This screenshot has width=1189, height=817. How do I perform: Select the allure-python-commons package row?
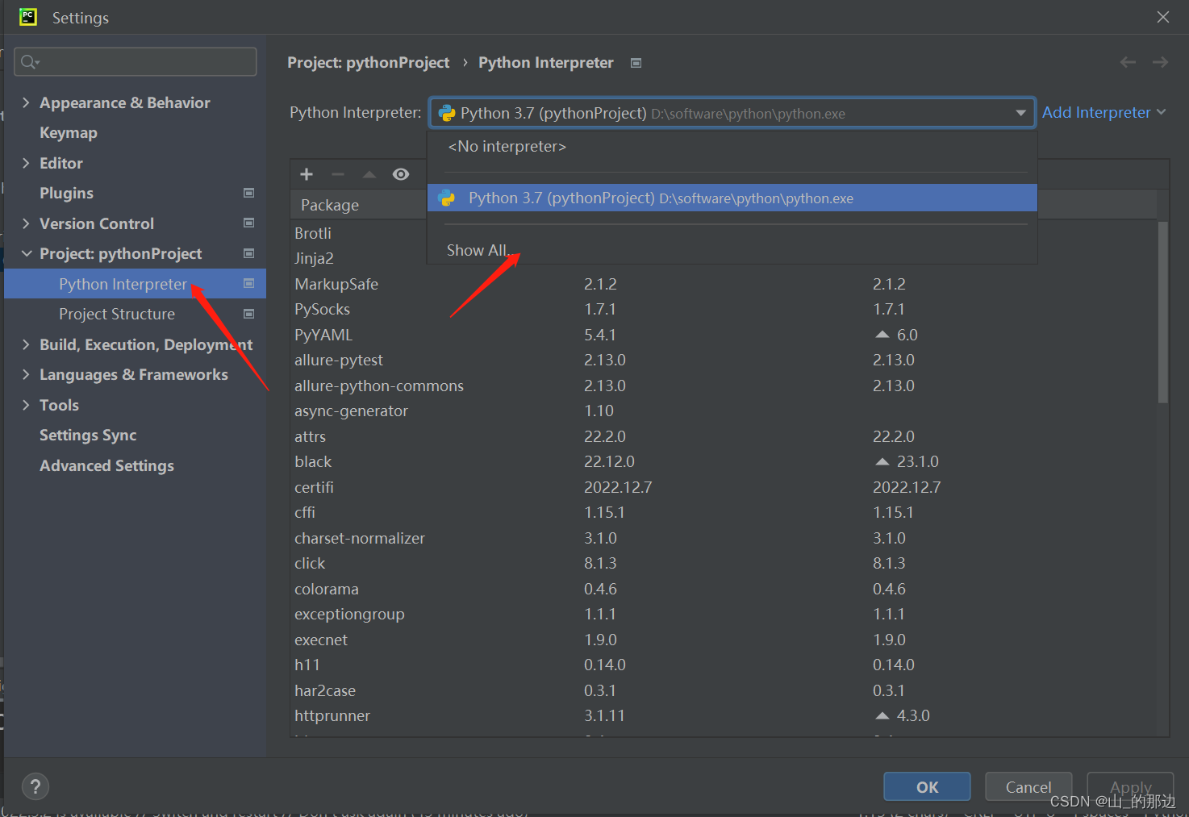[724, 386]
